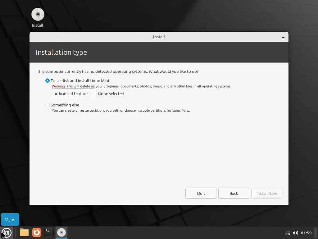This screenshot has height=239, width=318.
Task: Click the Menu tooltip label
Action: tap(10, 219)
